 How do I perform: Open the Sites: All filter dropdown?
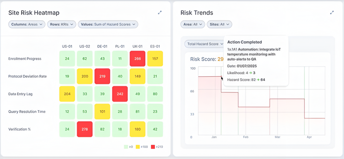click(219, 24)
